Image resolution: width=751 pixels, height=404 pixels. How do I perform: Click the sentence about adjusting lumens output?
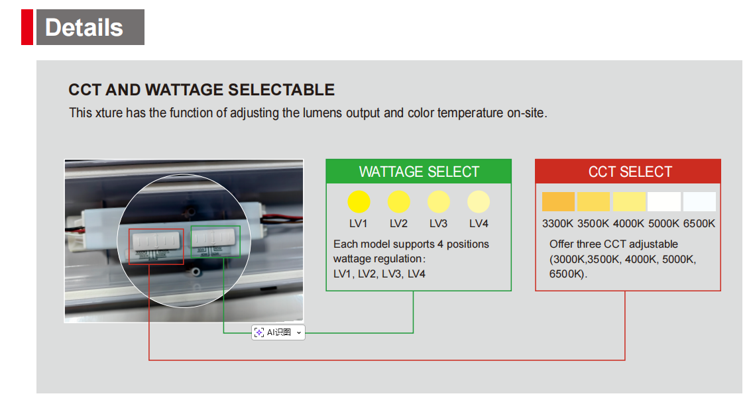[308, 113]
